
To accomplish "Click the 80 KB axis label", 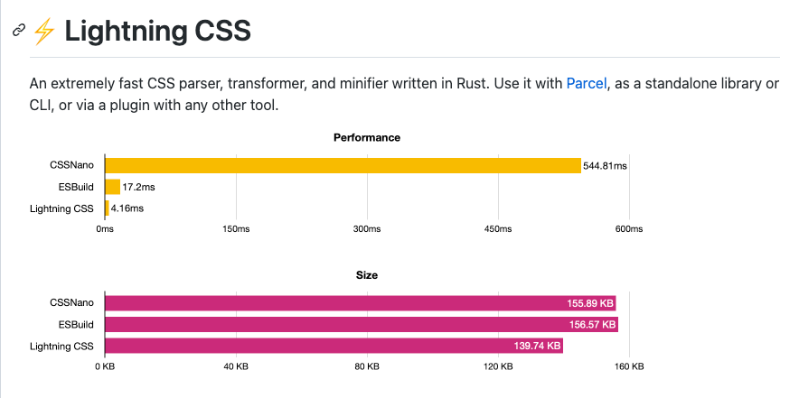I will (367, 366).
